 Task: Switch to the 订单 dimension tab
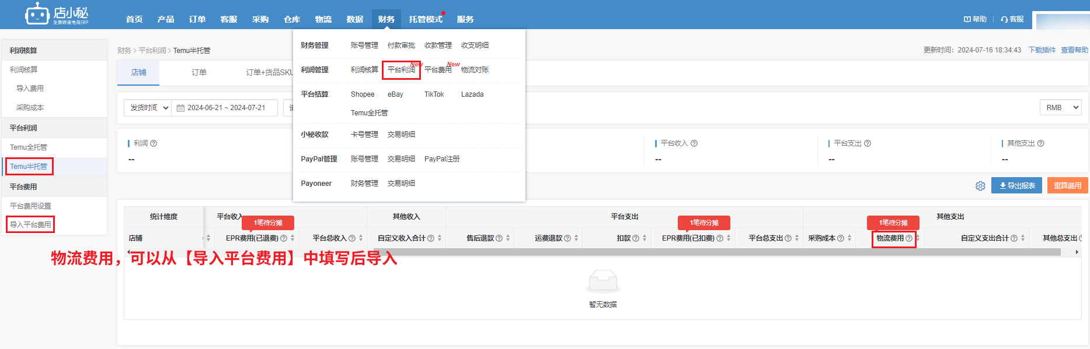coord(199,73)
